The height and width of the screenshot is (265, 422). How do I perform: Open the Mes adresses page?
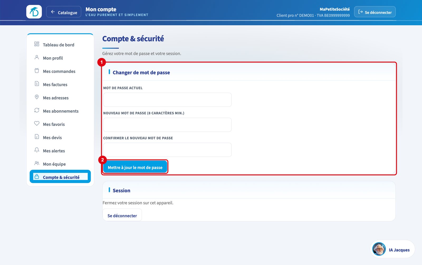(60, 98)
